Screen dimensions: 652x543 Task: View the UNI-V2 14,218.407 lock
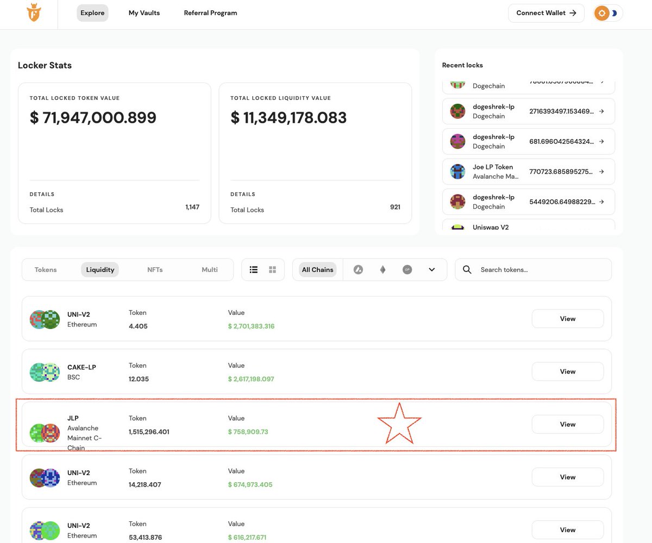click(x=568, y=477)
